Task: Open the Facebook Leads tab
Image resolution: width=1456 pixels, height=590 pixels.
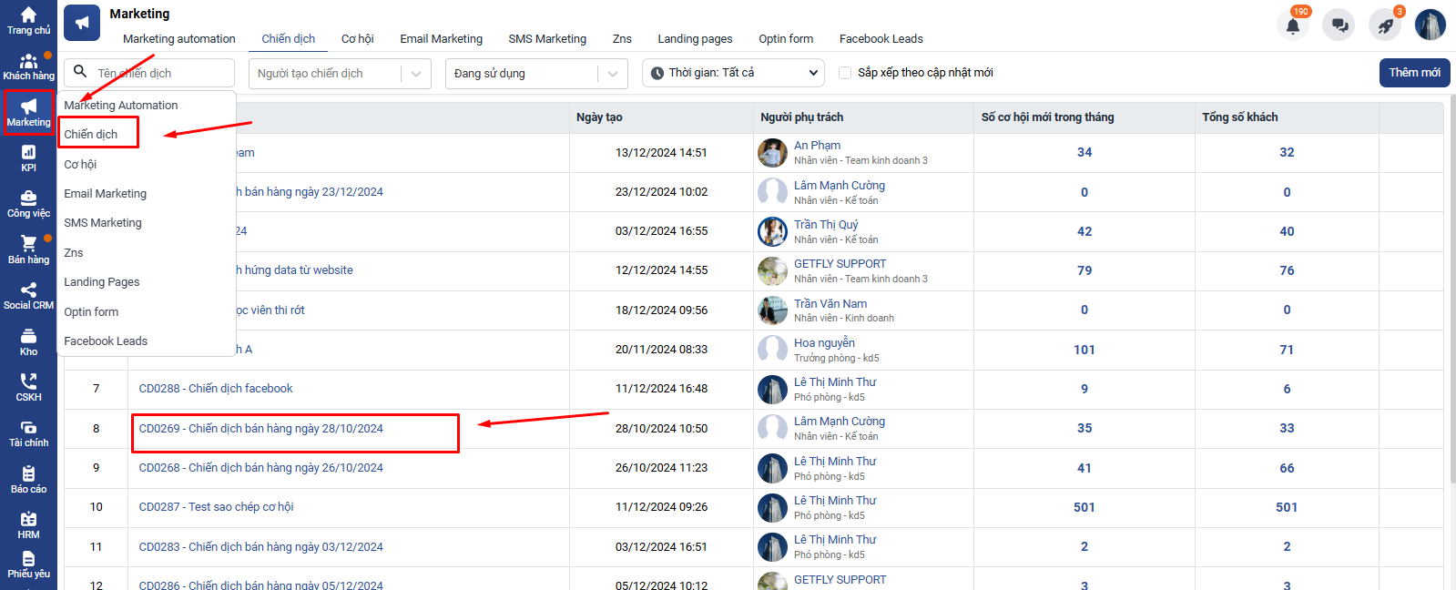Action: 881,39
